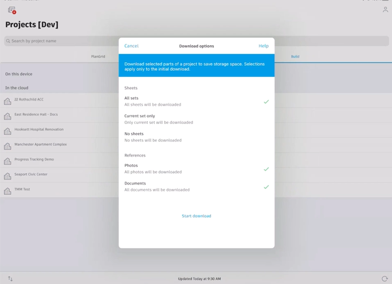The width and height of the screenshot is (392, 284).
Task: Select the No sheets option
Action: click(196, 137)
